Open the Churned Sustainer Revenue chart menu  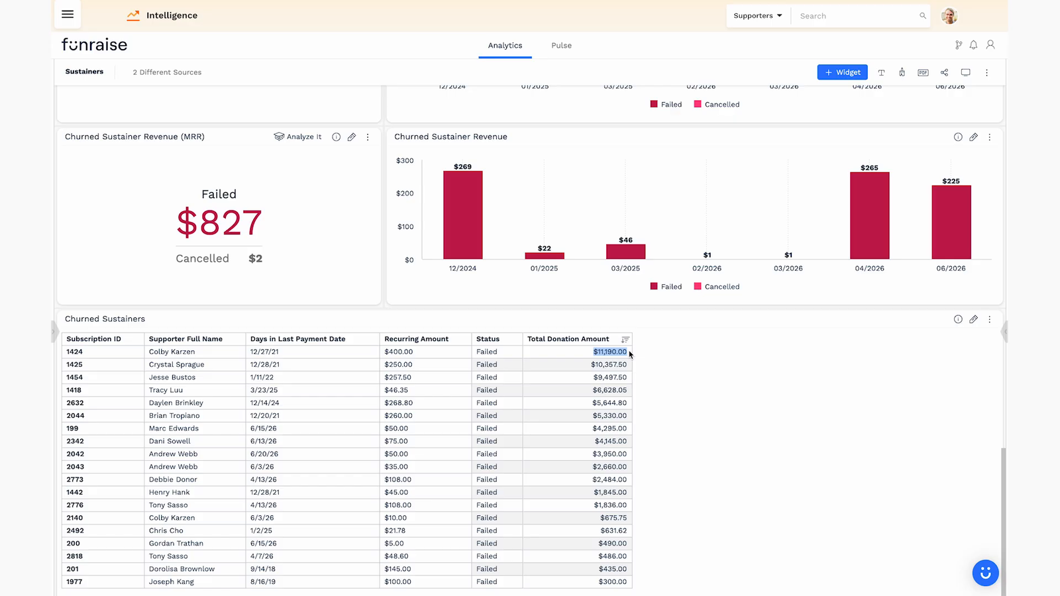click(x=990, y=137)
